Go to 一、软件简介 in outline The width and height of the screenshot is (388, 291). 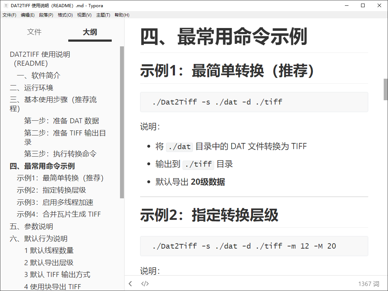pos(38,75)
